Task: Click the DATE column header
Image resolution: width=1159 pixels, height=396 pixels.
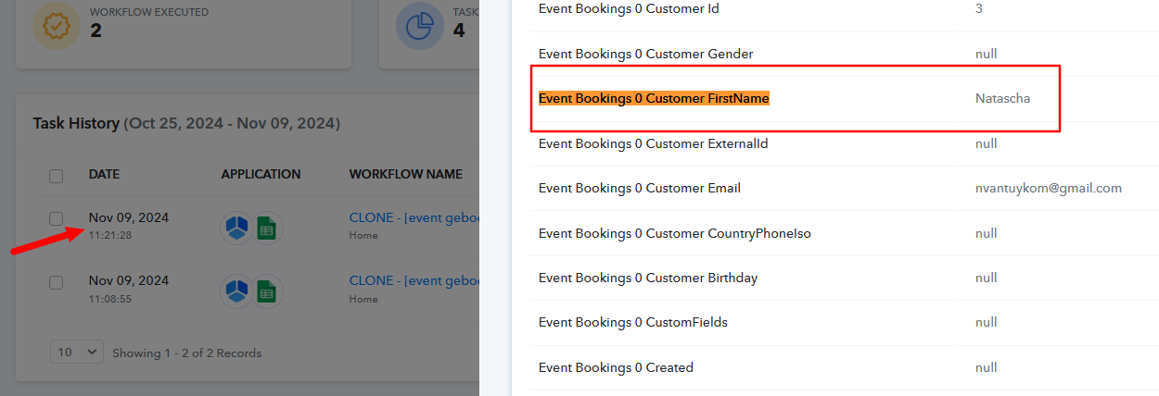Action: click(105, 174)
